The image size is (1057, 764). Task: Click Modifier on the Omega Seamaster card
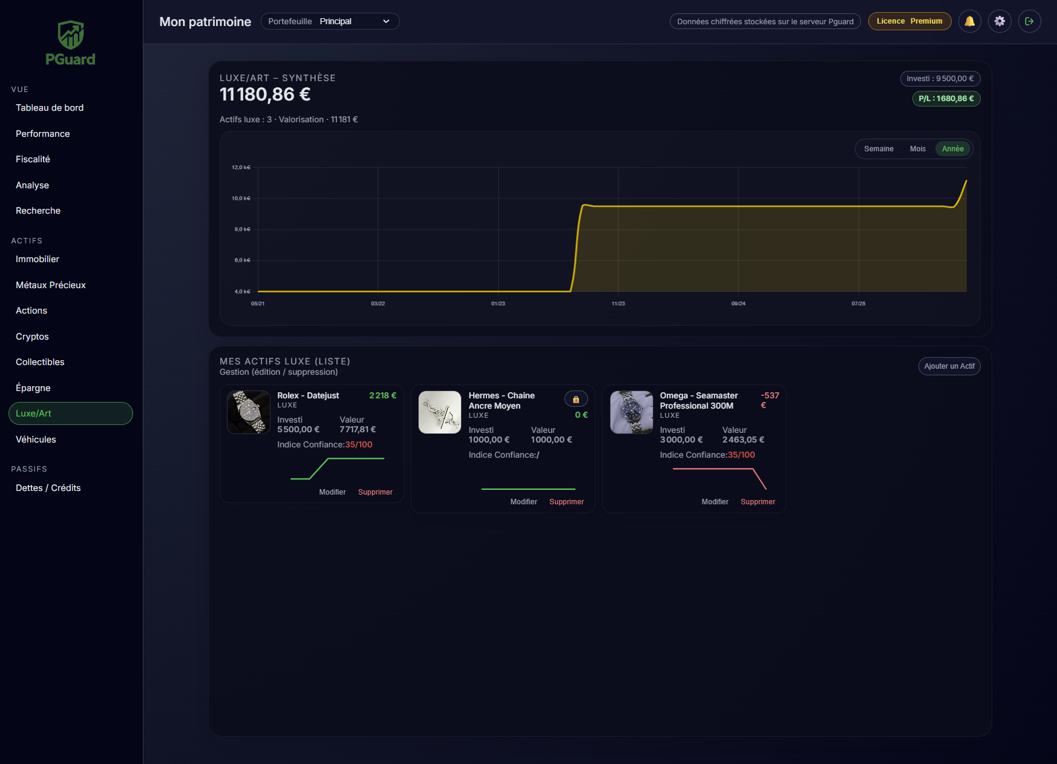click(x=715, y=502)
